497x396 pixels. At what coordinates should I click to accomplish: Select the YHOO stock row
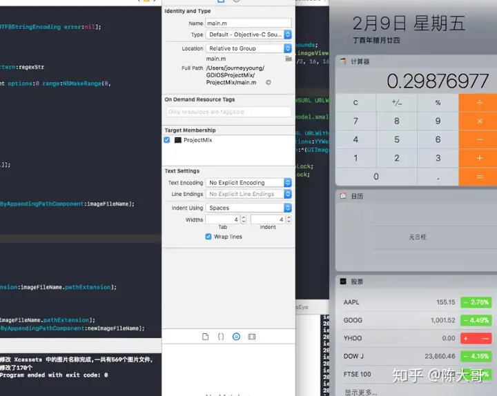point(417,338)
